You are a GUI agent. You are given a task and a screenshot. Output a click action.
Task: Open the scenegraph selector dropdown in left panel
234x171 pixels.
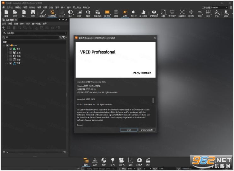point(35,33)
